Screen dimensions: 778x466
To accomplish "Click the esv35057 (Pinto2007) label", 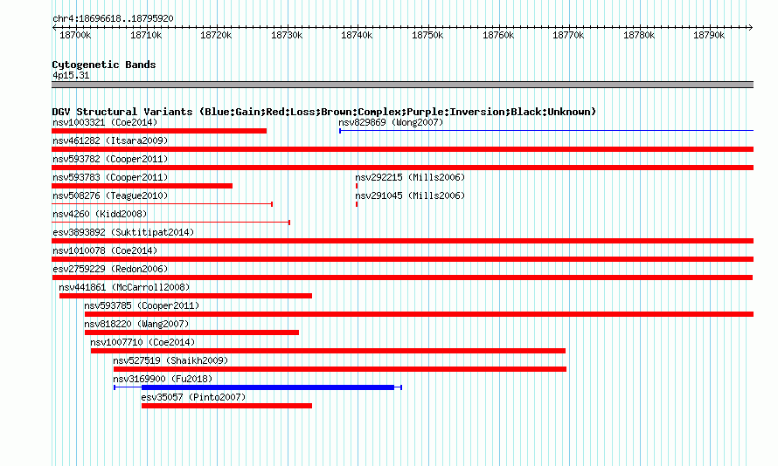I will pyautogui.click(x=193, y=397).
